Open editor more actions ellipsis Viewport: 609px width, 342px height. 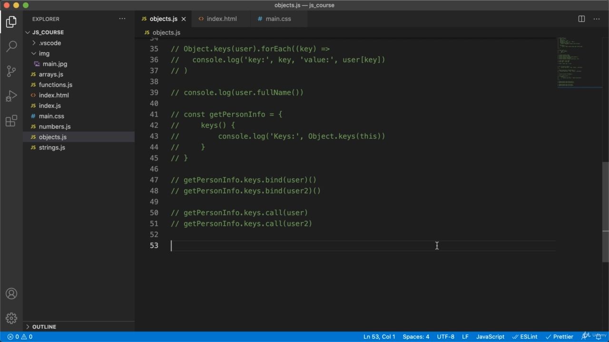click(597, 19)
